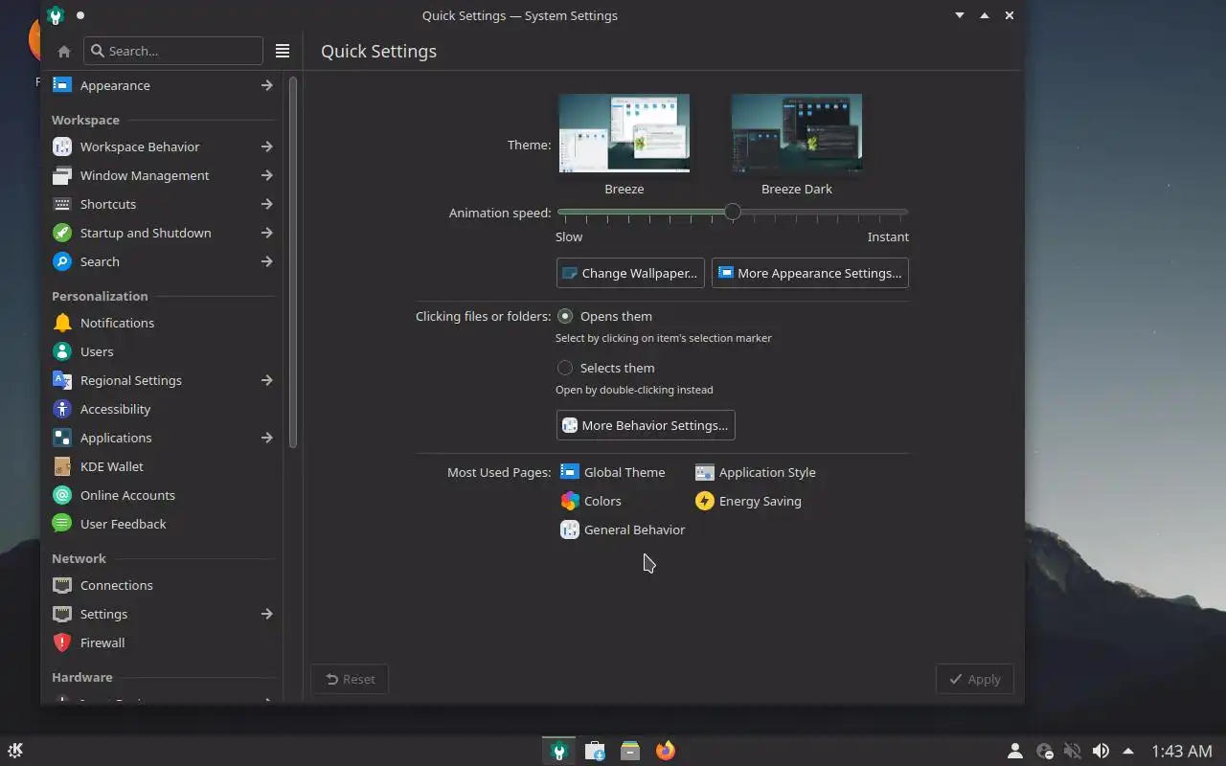Open the KDE Wallet settings page
Viewport: 1226px width, 766px height.
[163, 466]
